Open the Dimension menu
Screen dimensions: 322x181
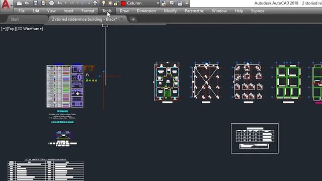(x=146, y=11)
